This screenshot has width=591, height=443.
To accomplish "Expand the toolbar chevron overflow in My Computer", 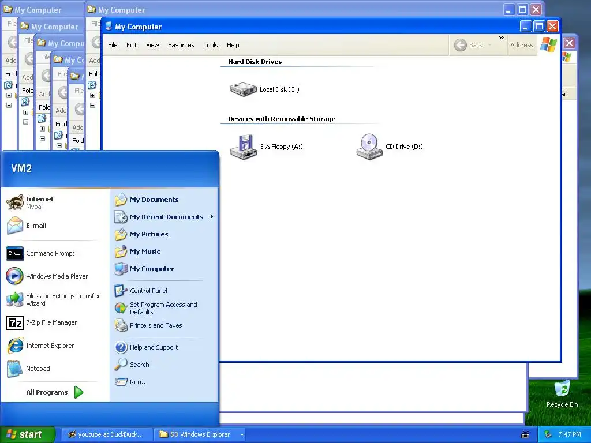I will coord(502,37).
